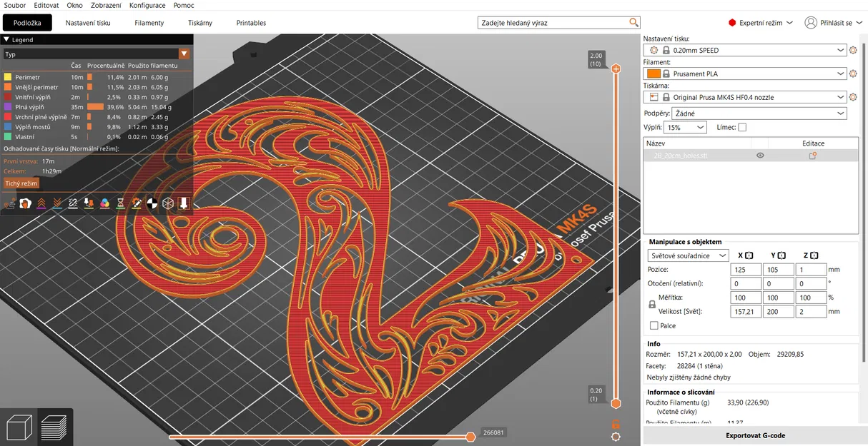Click Přihlásit se to log in
Screen dimensions: 868x446
837,23
